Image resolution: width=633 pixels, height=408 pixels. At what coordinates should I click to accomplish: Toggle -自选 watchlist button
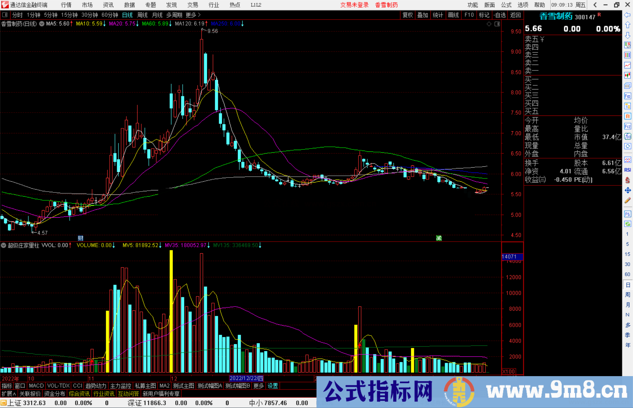coord(500,15)
